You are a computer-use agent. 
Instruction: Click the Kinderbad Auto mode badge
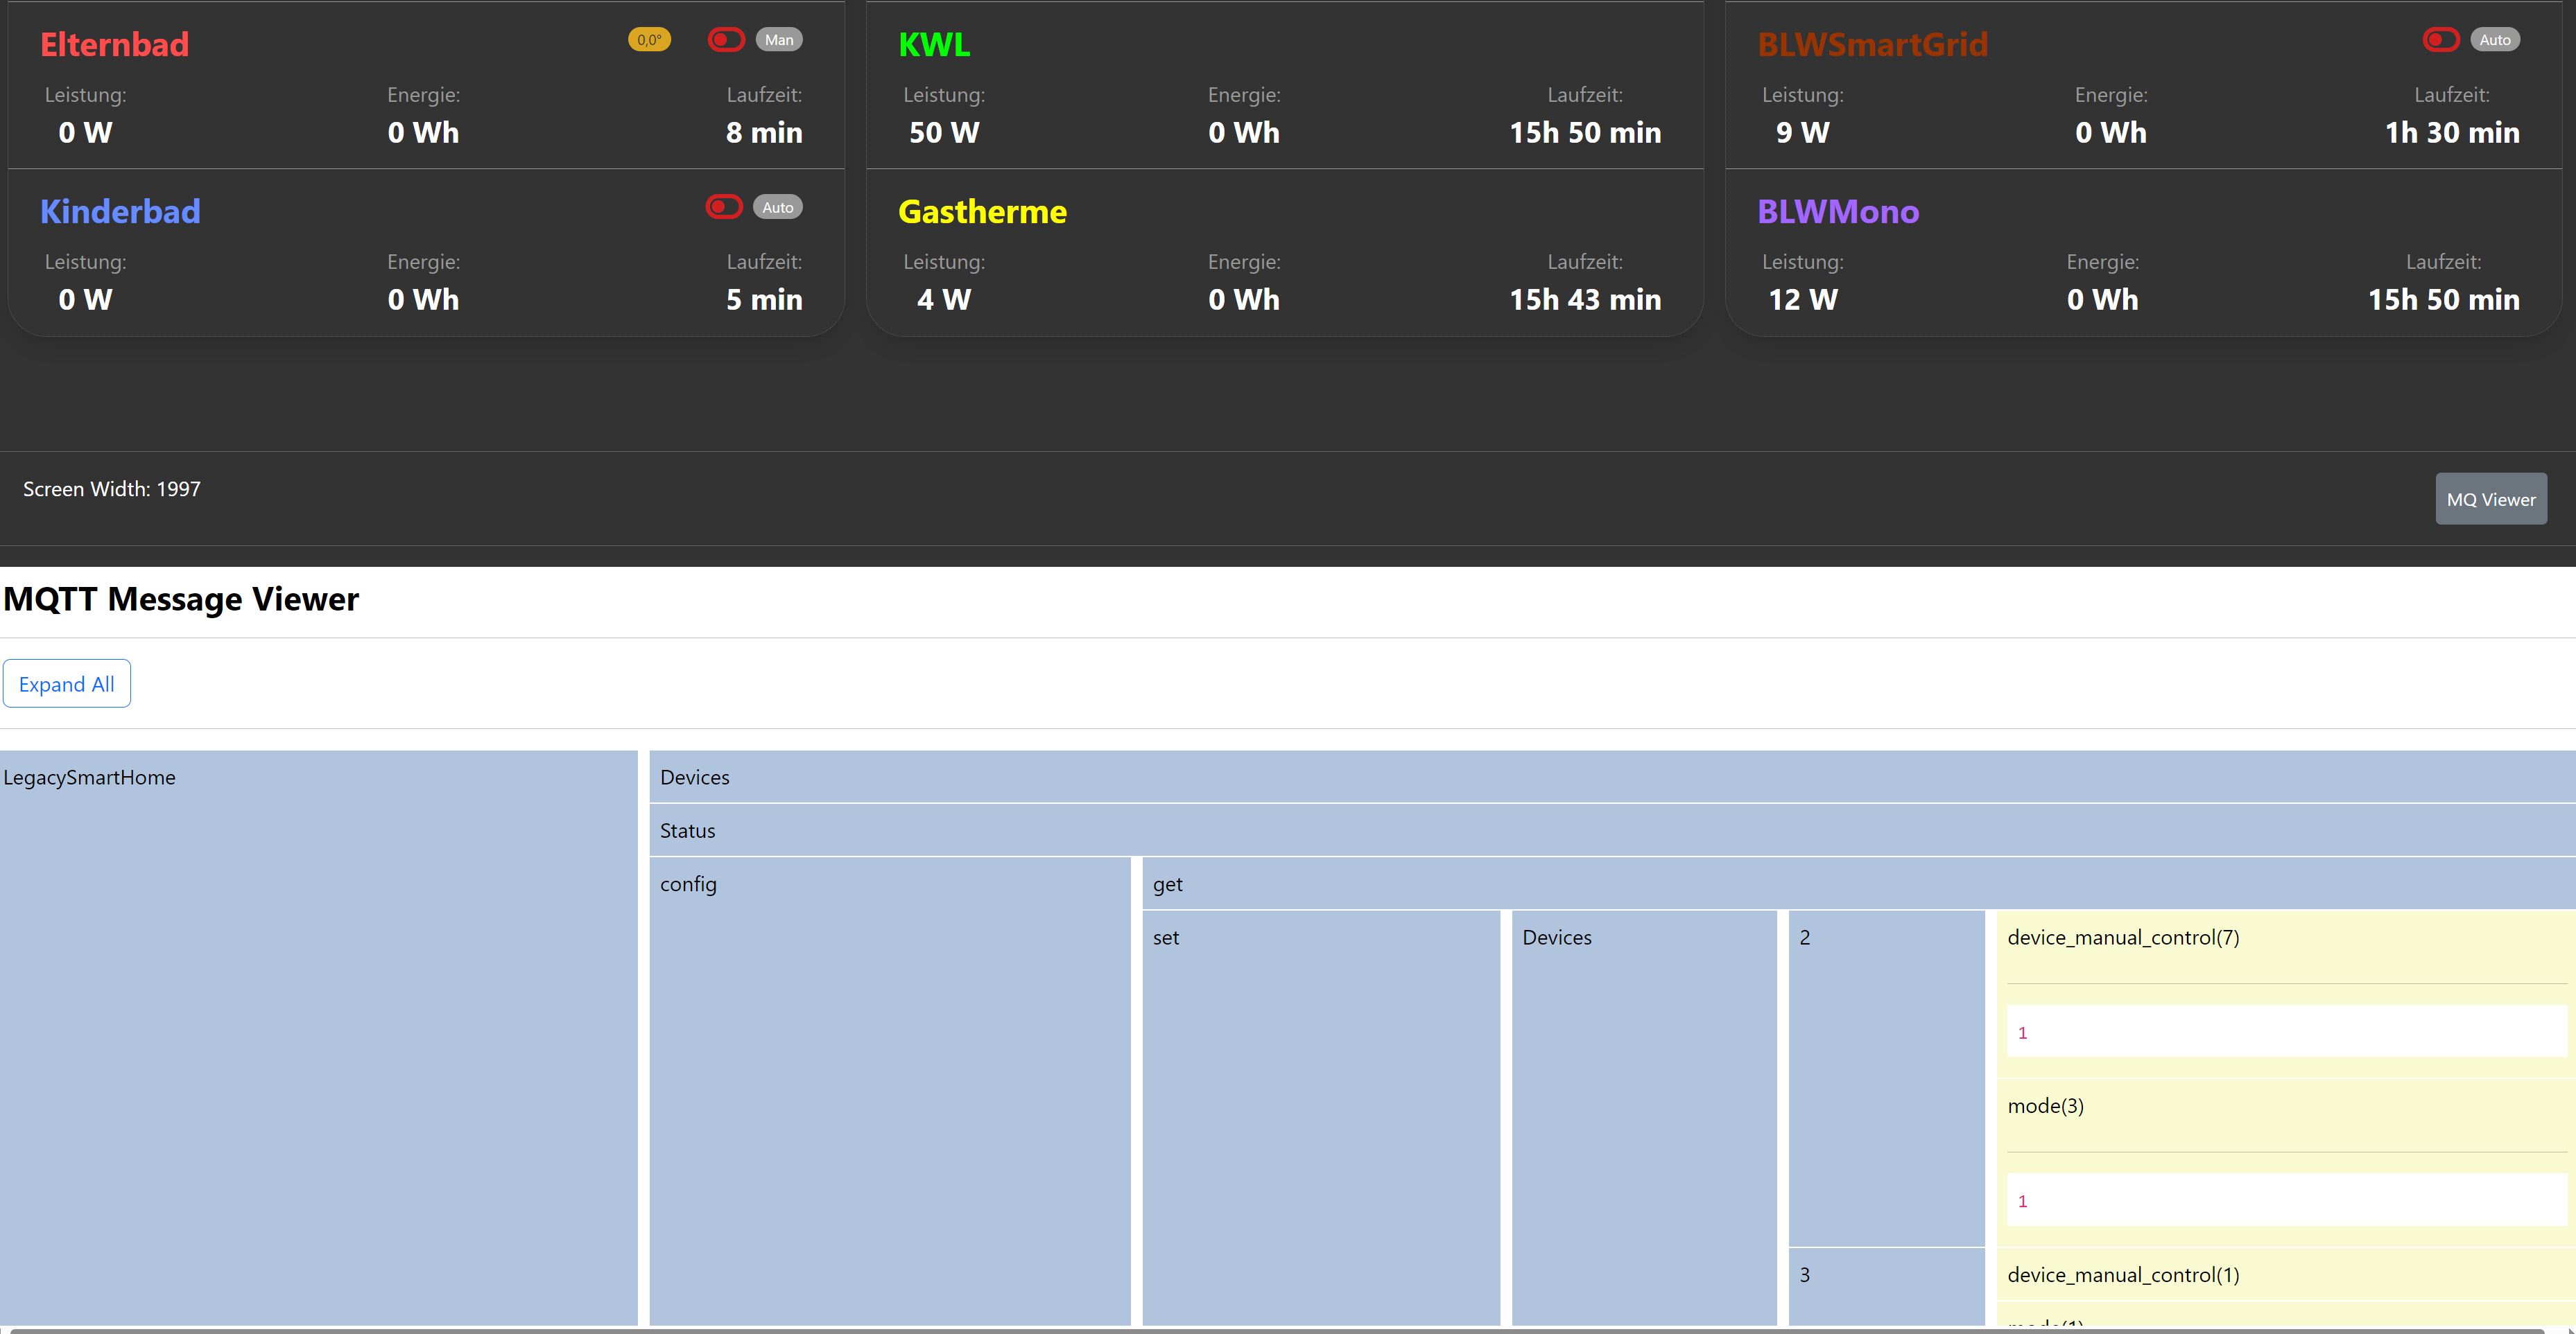click(x=777, y=207)
